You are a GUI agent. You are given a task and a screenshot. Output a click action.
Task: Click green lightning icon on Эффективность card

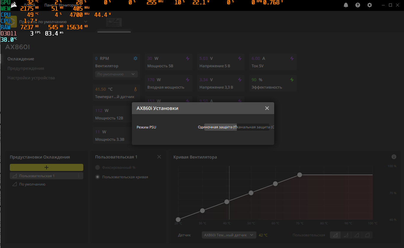click(292, 80)
